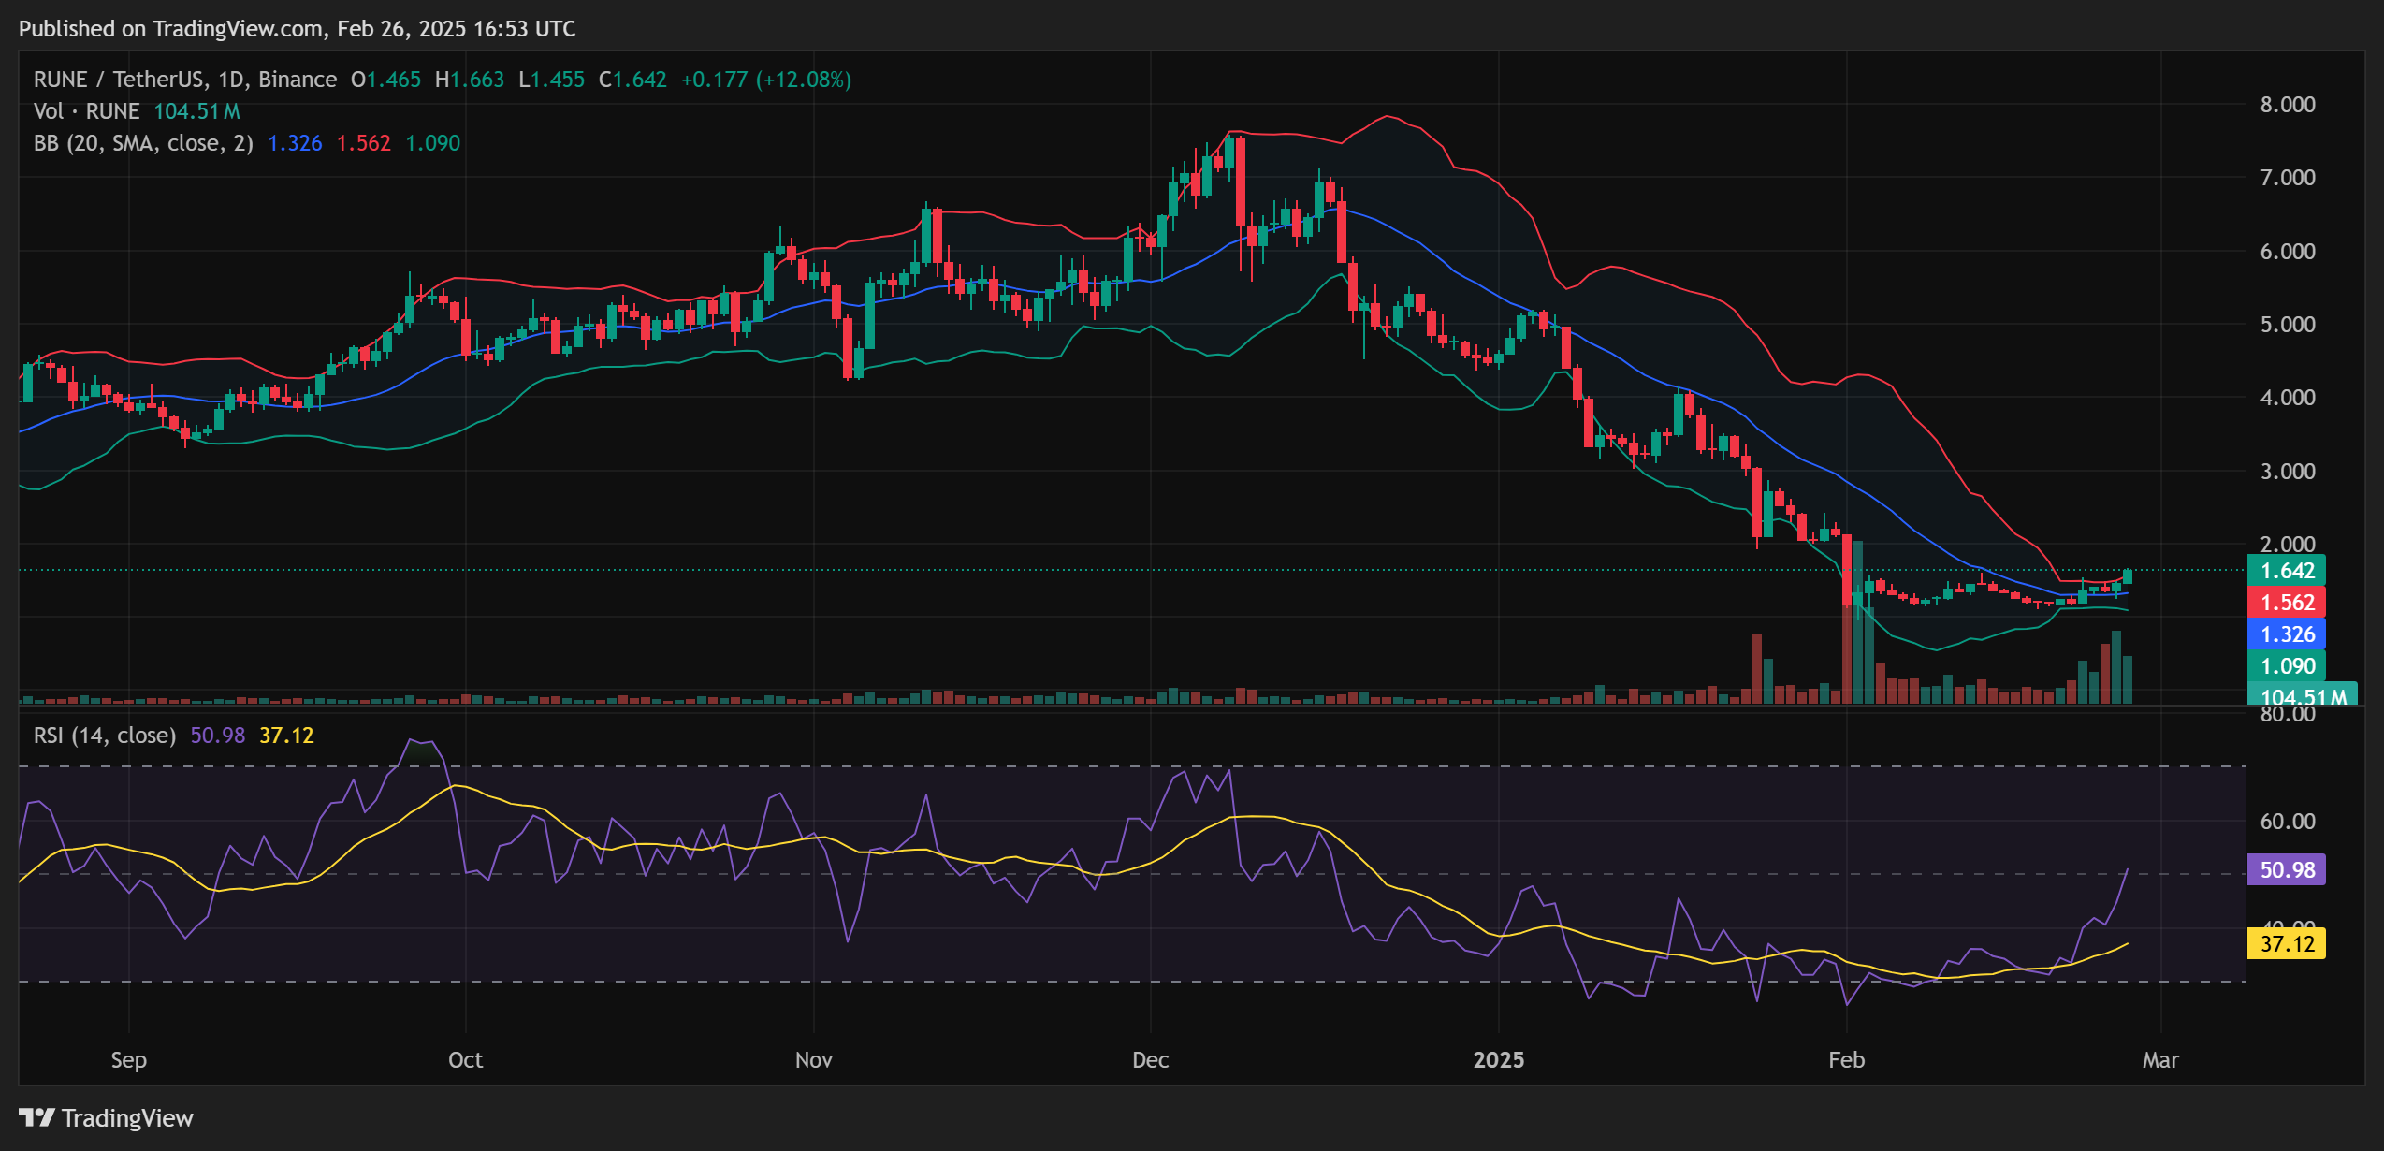Click the 'Published on TradingView.com' header text
Screen dimensions: 2384x1151
click(297, 29)
